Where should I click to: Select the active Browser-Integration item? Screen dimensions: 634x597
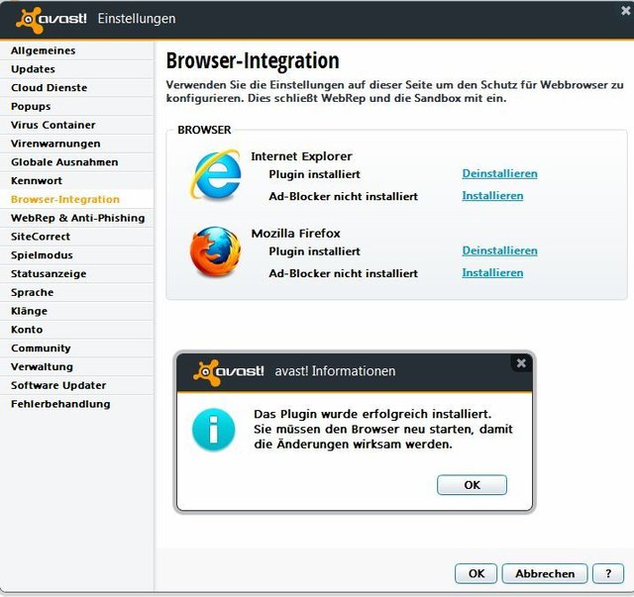[77, 199]
